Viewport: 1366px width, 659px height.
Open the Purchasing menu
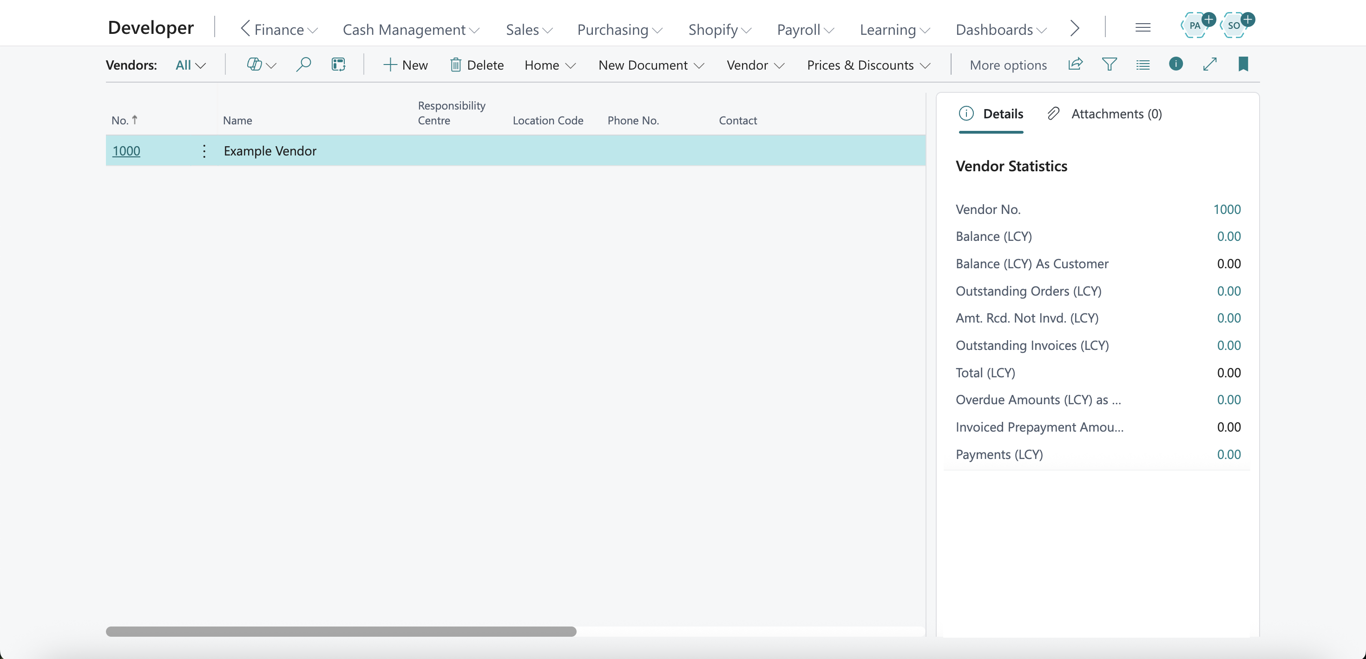pos(619,30)
